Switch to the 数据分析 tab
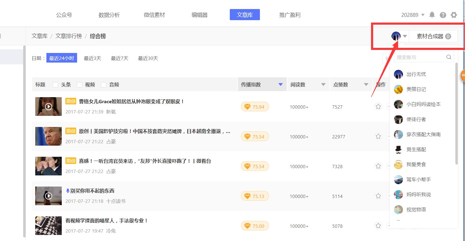465x241 pixels. coord(109,15)
